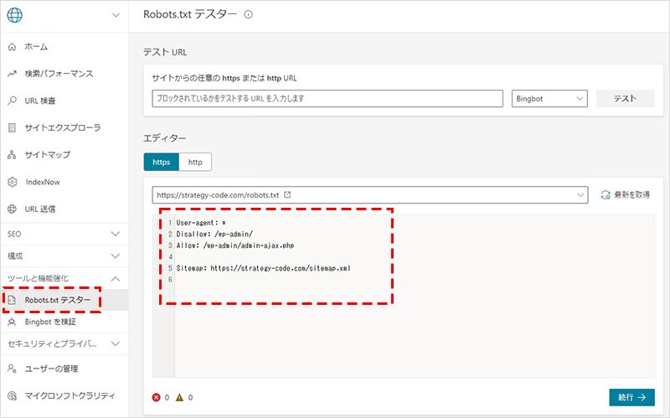Expand the robots.txt URL dropdown arrow
Image resolution: width=670 pixels, height=418 pixels.
point(581,194)
